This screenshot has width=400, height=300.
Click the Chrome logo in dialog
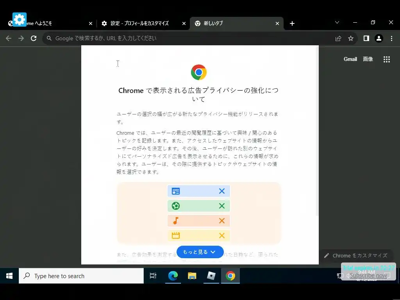(199, 72)
